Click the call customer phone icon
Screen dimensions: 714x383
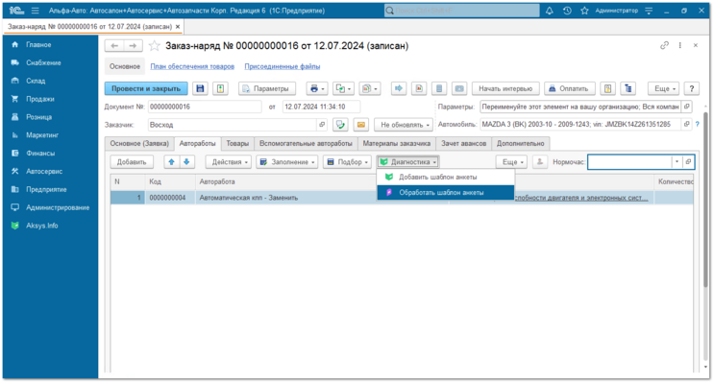click(x=340, y=125)
